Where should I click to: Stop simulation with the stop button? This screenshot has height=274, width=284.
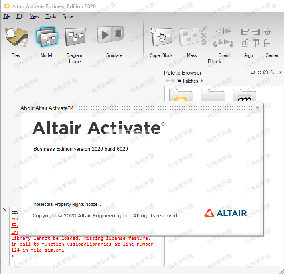[118, 34]
